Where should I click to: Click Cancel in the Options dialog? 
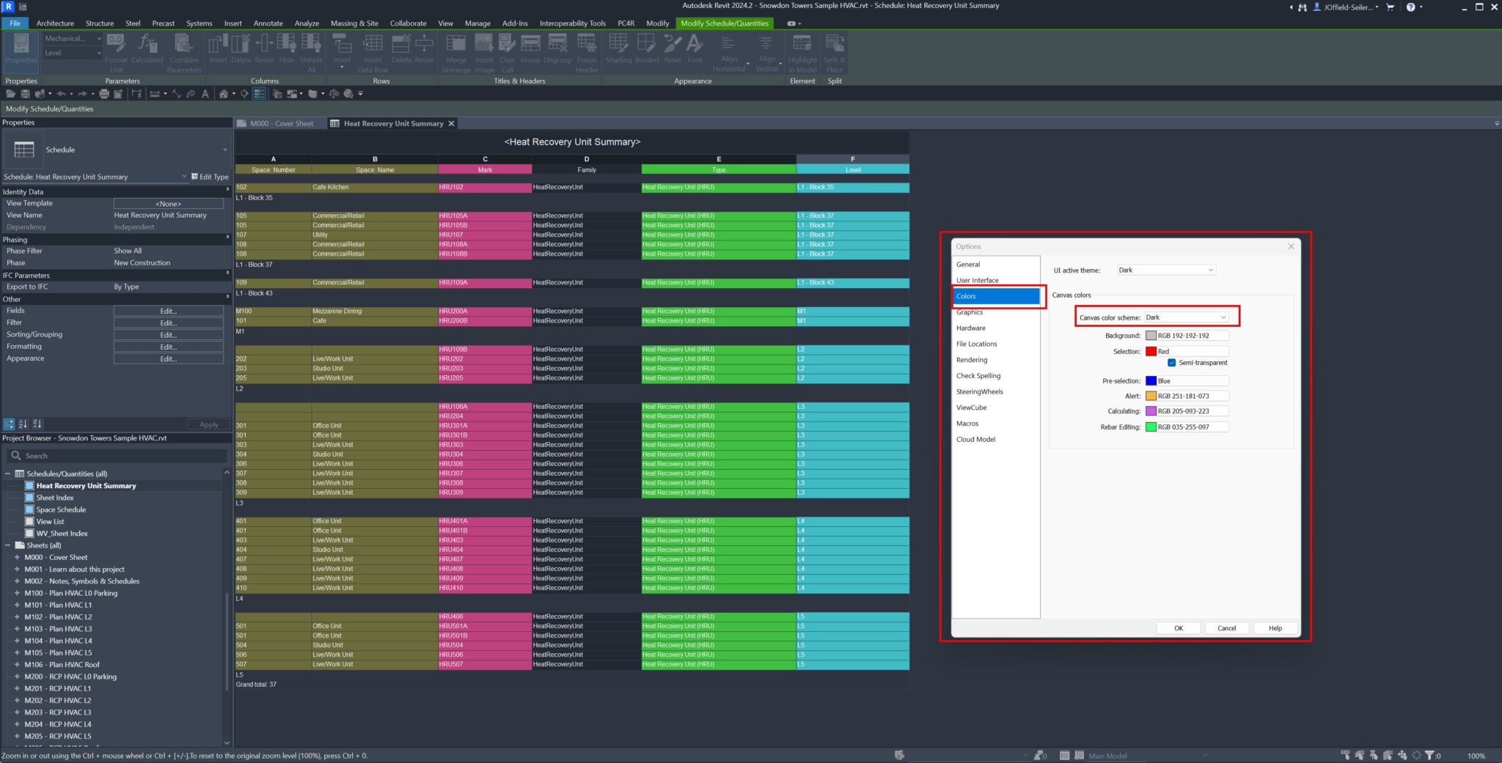1227,628
